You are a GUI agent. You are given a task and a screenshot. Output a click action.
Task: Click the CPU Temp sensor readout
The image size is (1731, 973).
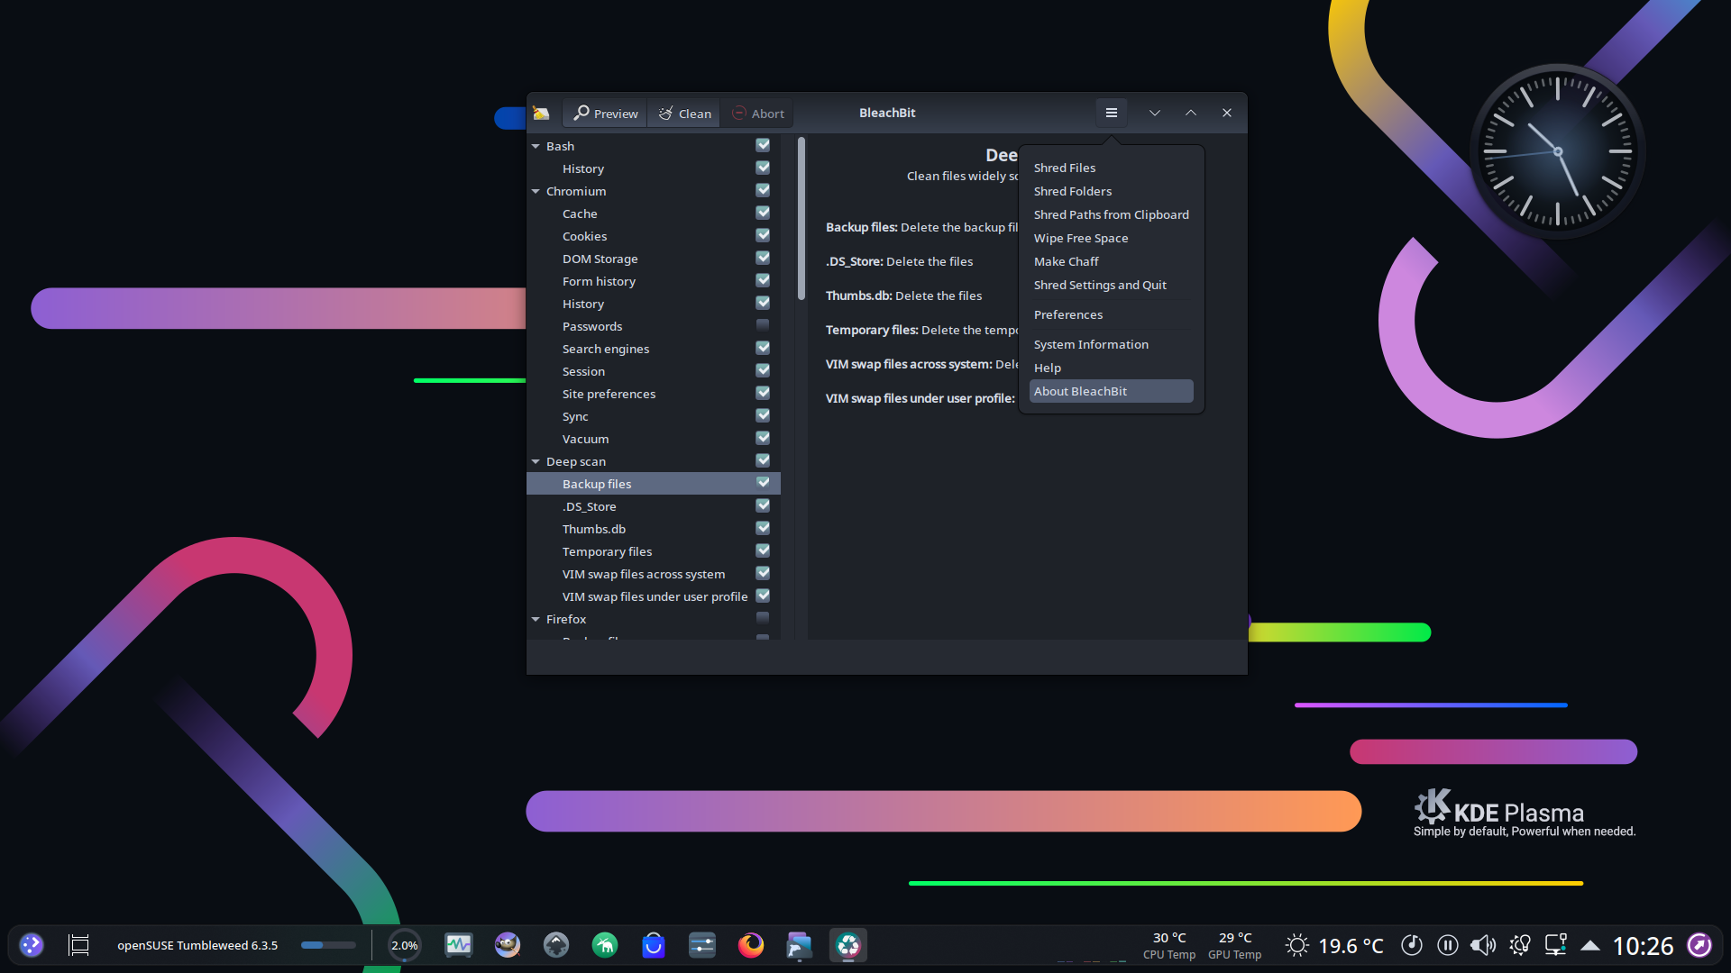click(1169, 945)
